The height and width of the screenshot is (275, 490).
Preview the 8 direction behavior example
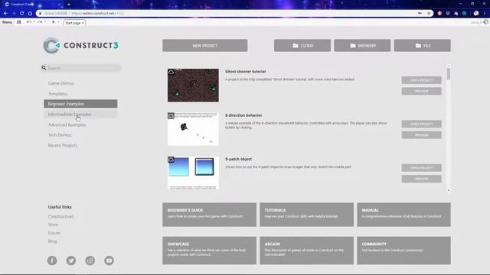tap(421, 135)
